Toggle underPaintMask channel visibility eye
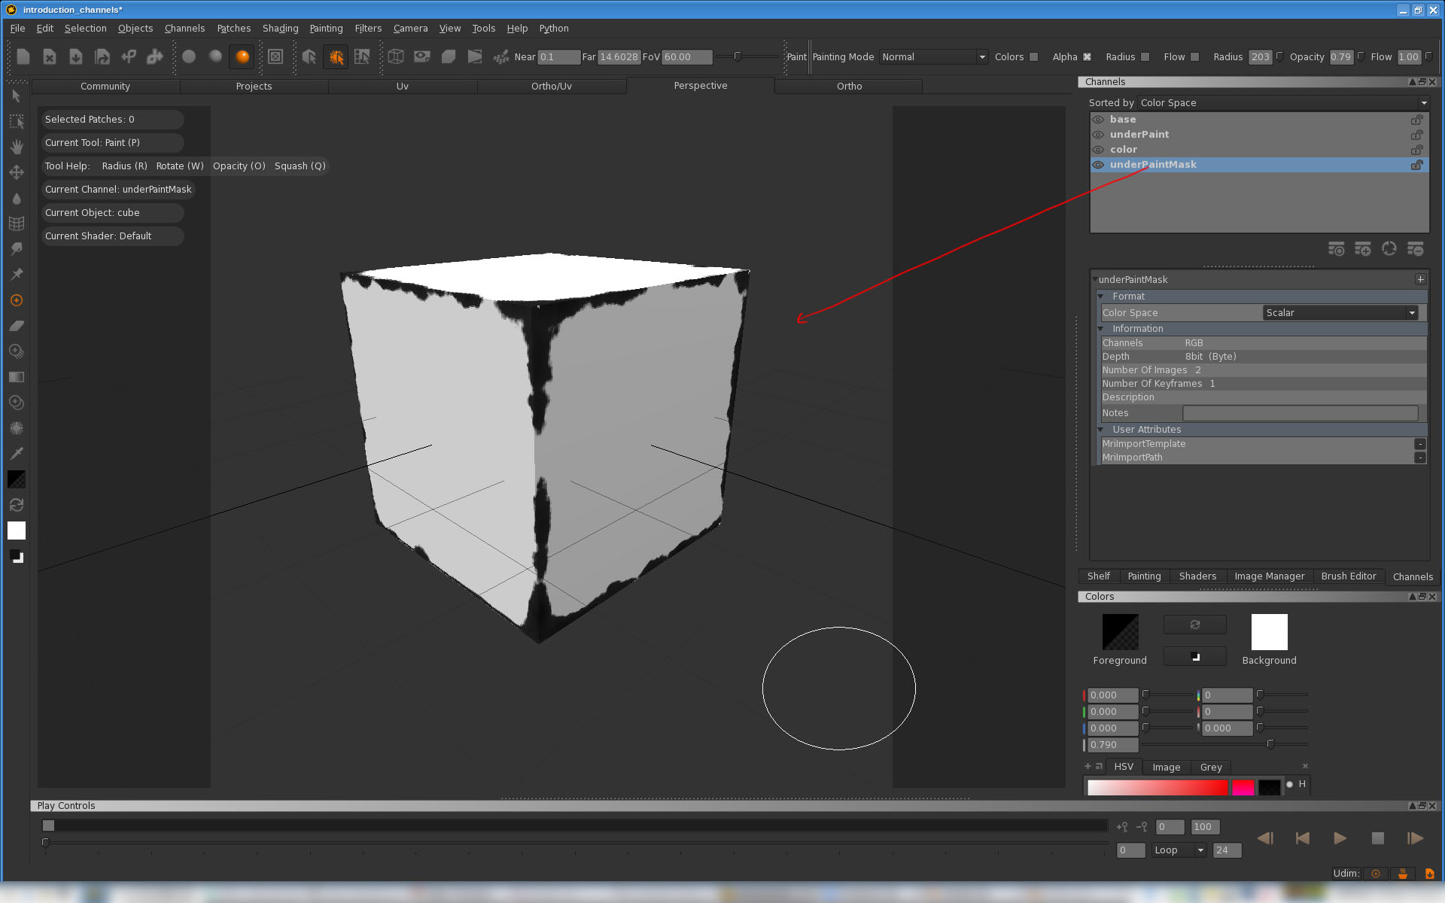Viewport: 1445px width, 903px height. pos(1098,165)
